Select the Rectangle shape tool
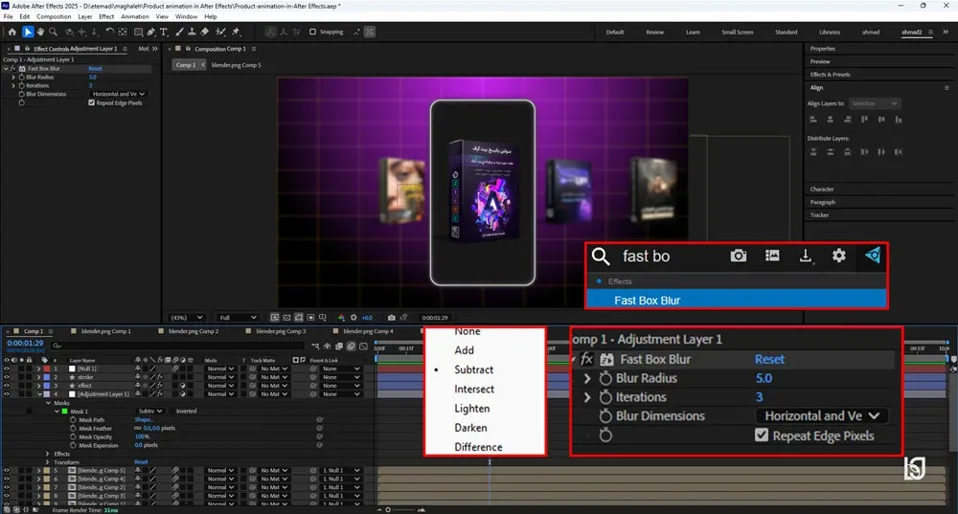Image resolution: width=958 pixels, height=514 pixels. [x=138, y=32]
